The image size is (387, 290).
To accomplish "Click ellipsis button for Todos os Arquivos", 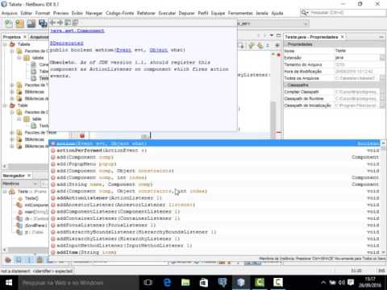I will [382, 78].
